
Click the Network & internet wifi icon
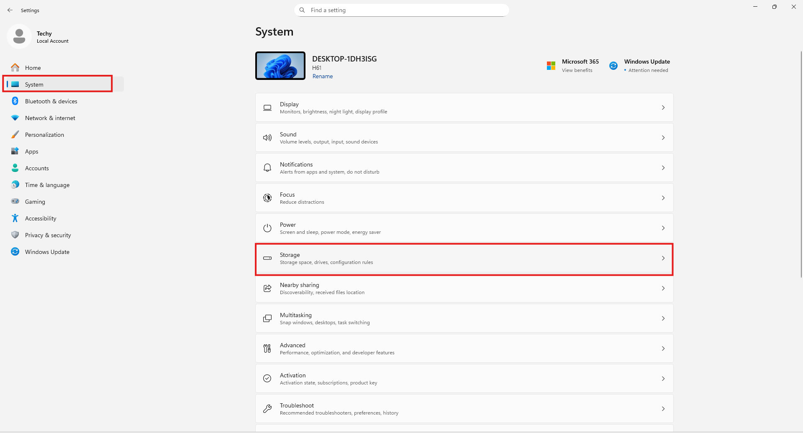pos(15,118)
